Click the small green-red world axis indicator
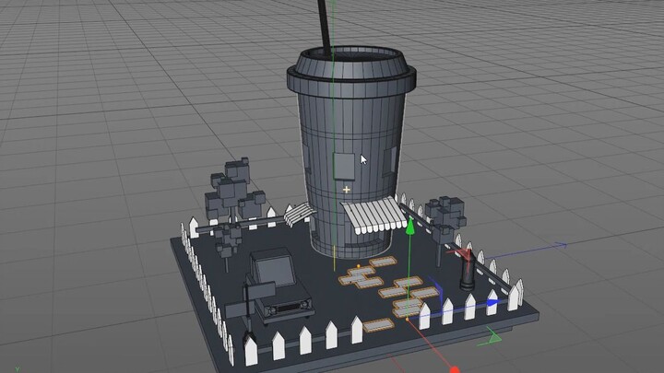The image size is (664, 373). click(x=493, y=338)
